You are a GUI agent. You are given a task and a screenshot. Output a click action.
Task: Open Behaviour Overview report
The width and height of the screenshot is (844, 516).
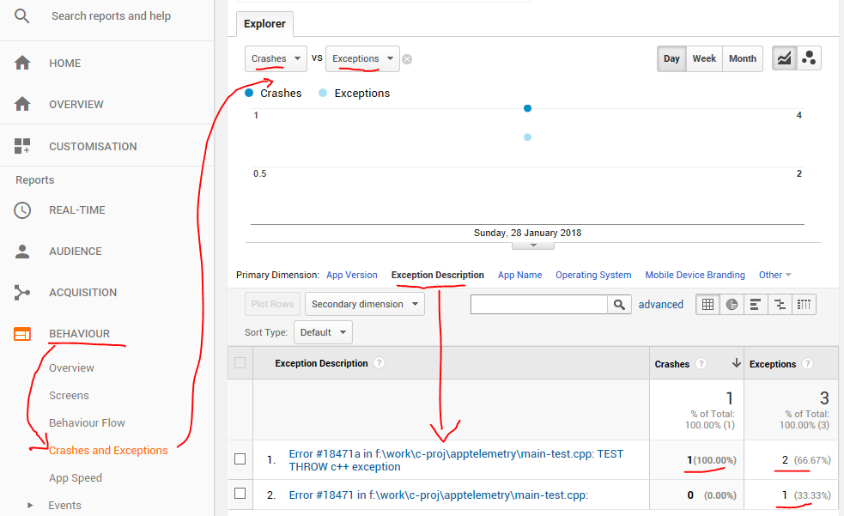pyautogui.click(x=71, y=368)
